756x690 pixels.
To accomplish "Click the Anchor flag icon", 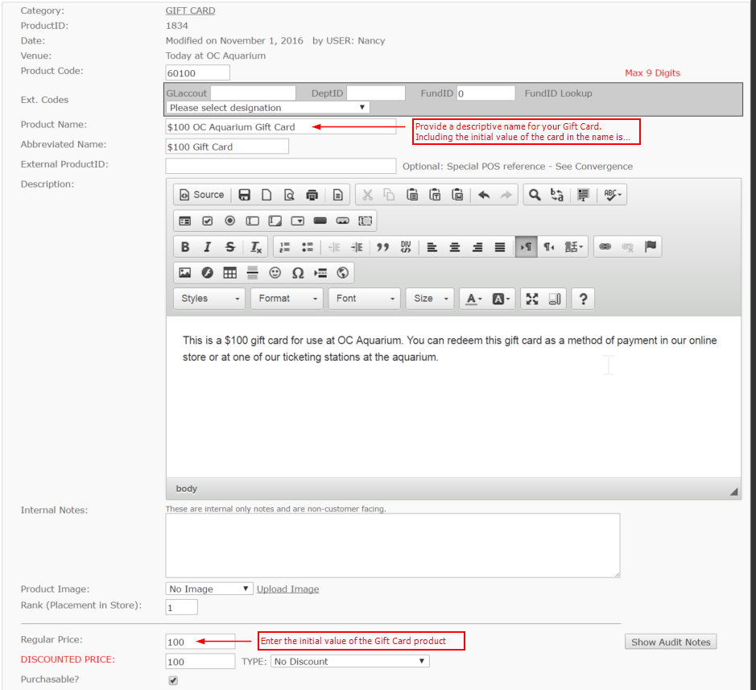I will pos(651,247).
